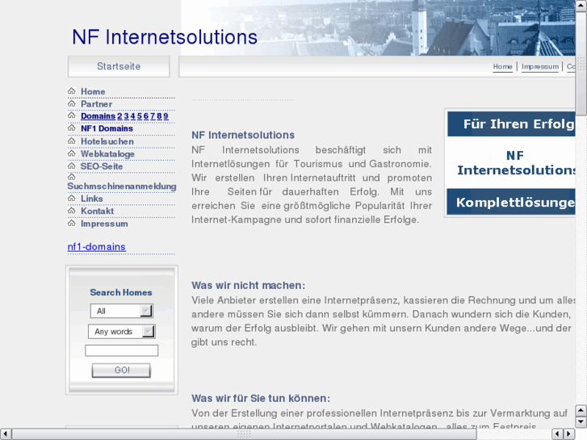Image resolution: width=587 pixels, height=440 pixels.
Task: Open Domains page 7 link
Action: point(153,116)
